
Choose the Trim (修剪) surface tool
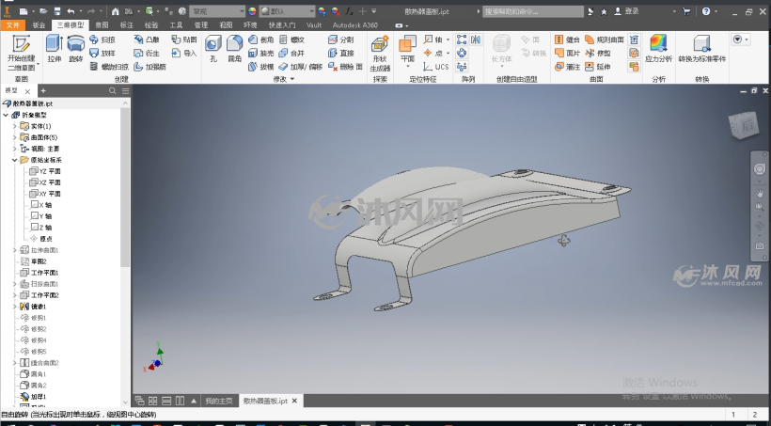point(598,53)
